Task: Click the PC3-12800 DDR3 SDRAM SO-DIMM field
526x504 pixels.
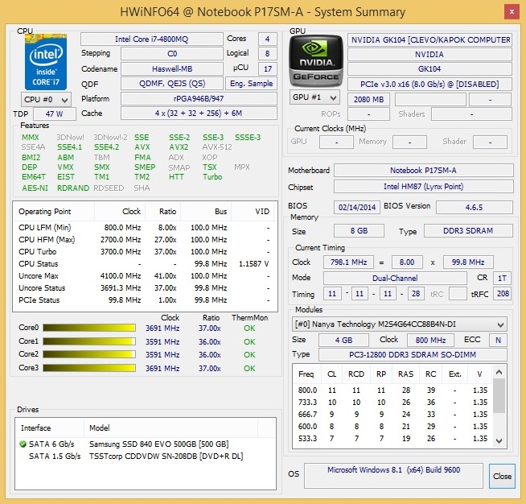Action: (x=413, y=354)
